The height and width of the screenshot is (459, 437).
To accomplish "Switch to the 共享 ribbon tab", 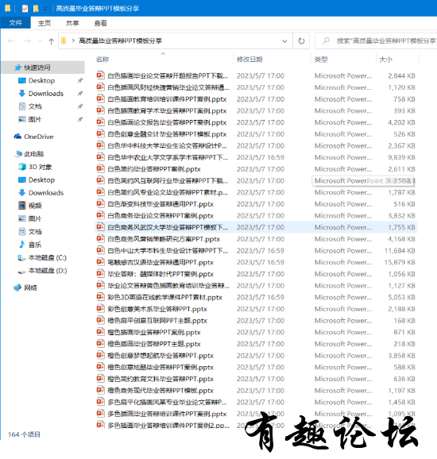I will tap(72, 23).
